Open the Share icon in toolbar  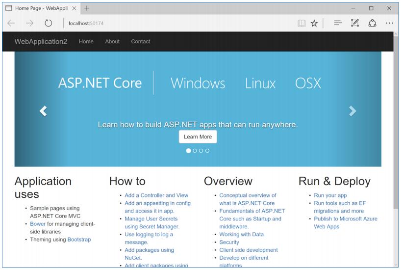[x=372, y=23]
